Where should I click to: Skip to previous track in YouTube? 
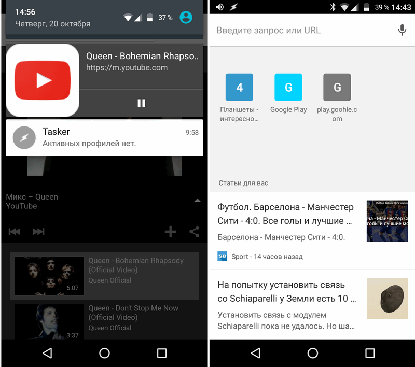click(15, 232)
